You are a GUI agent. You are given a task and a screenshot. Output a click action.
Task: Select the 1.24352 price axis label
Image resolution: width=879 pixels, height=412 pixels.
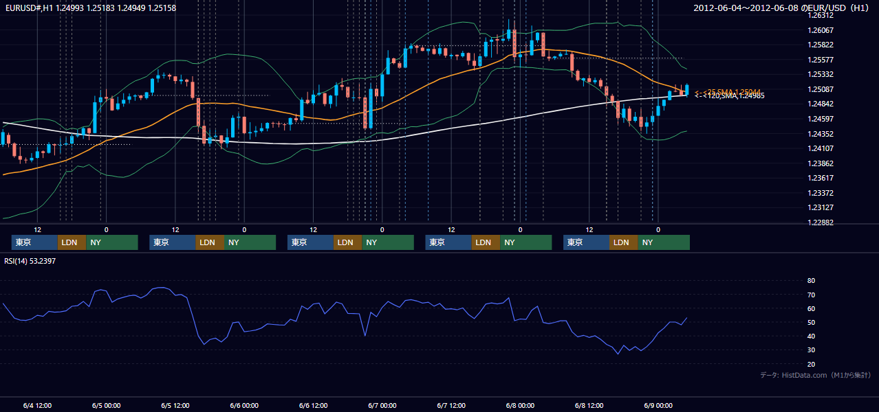coord(821,134)
